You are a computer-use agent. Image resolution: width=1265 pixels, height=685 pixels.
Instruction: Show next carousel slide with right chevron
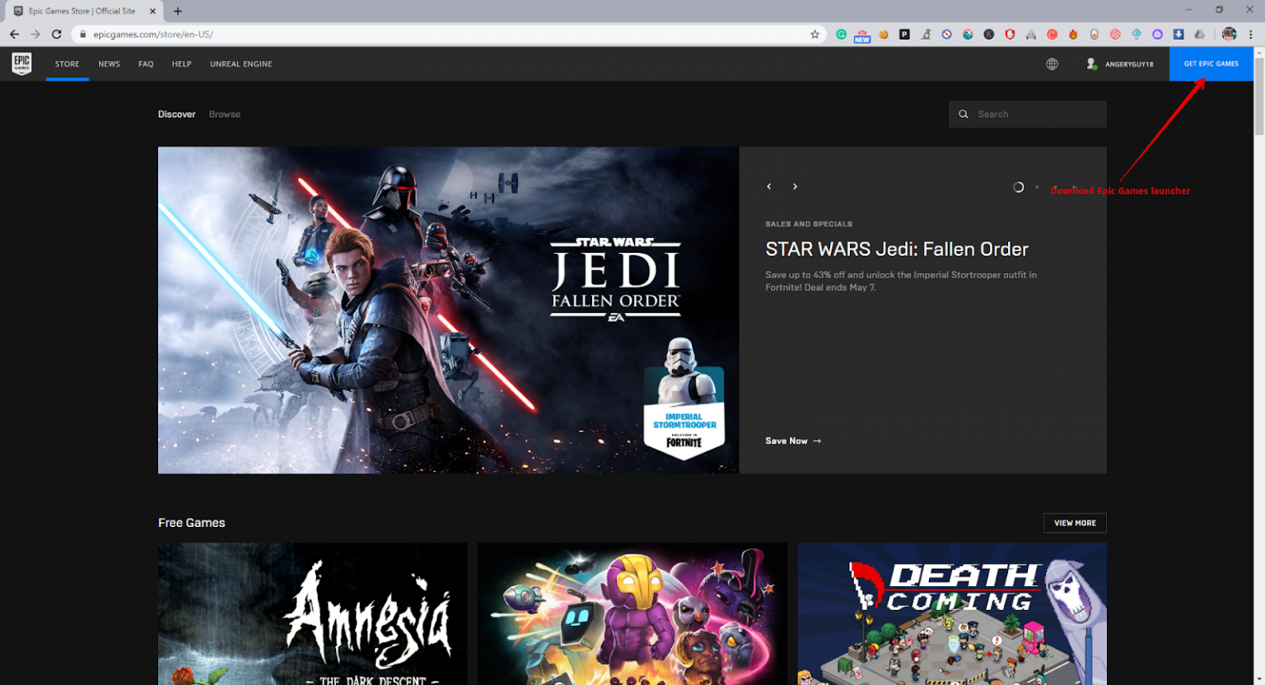[x=795, y=187]
